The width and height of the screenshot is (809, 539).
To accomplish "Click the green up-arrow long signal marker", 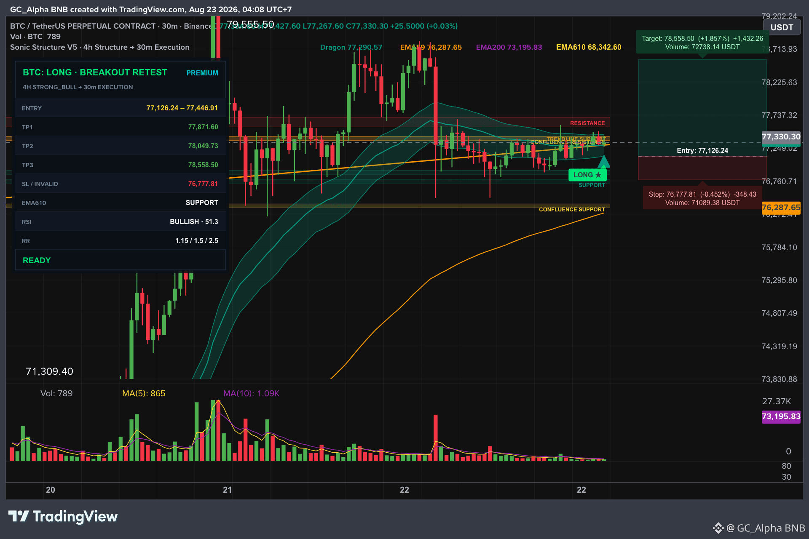I will [604, 161].
